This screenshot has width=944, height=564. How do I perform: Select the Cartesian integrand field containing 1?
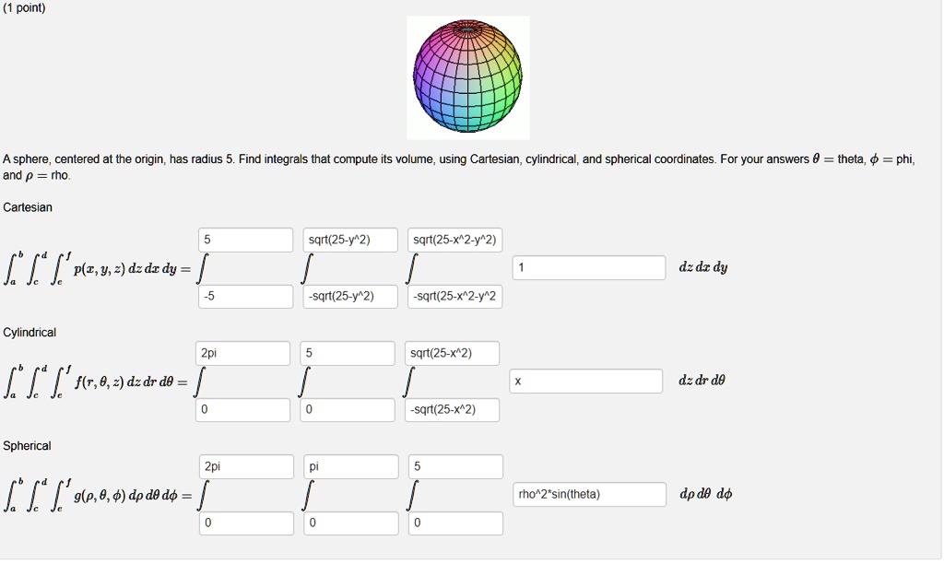click(x=587, y=267)
